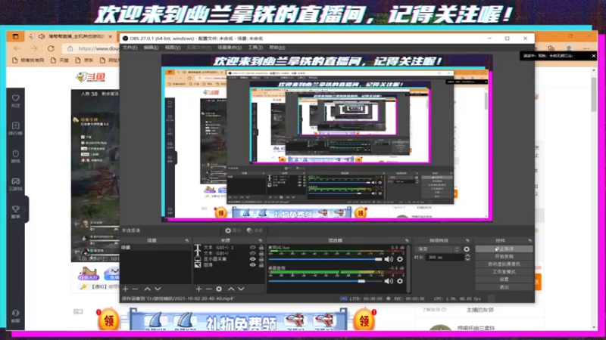
Task: Open OBS 设置 from controls panel
Action: coord(504,280)
